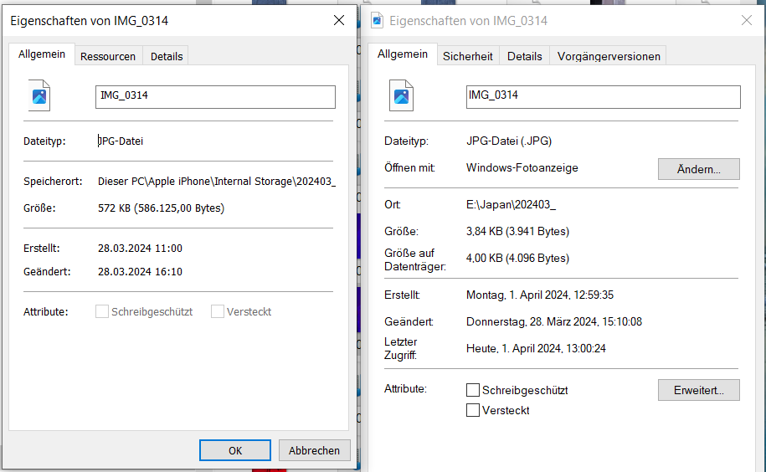Confirm with the OK button

click(235, 450)
